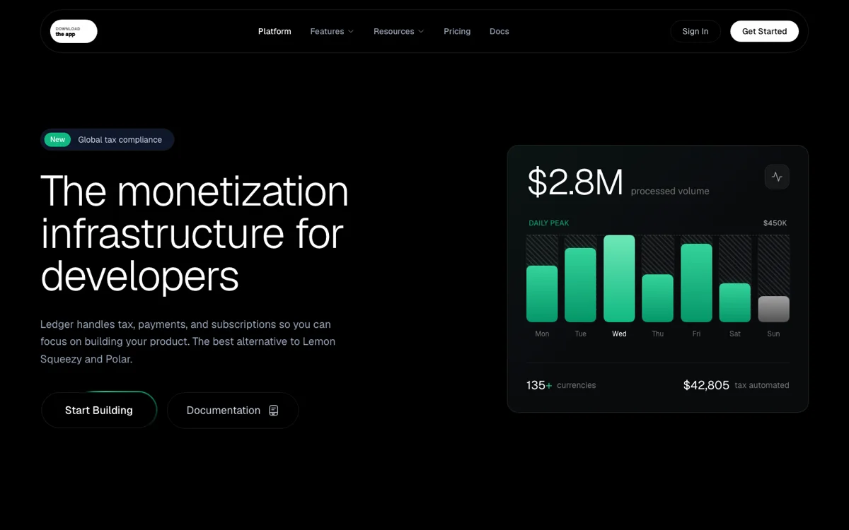Click the green New badge
This screenshot has height=530, width=849.
pos(57,140)
